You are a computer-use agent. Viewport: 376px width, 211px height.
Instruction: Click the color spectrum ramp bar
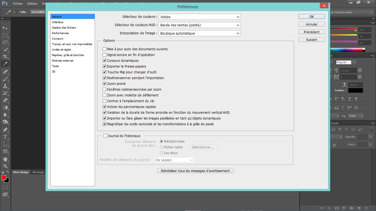(347, 50)
